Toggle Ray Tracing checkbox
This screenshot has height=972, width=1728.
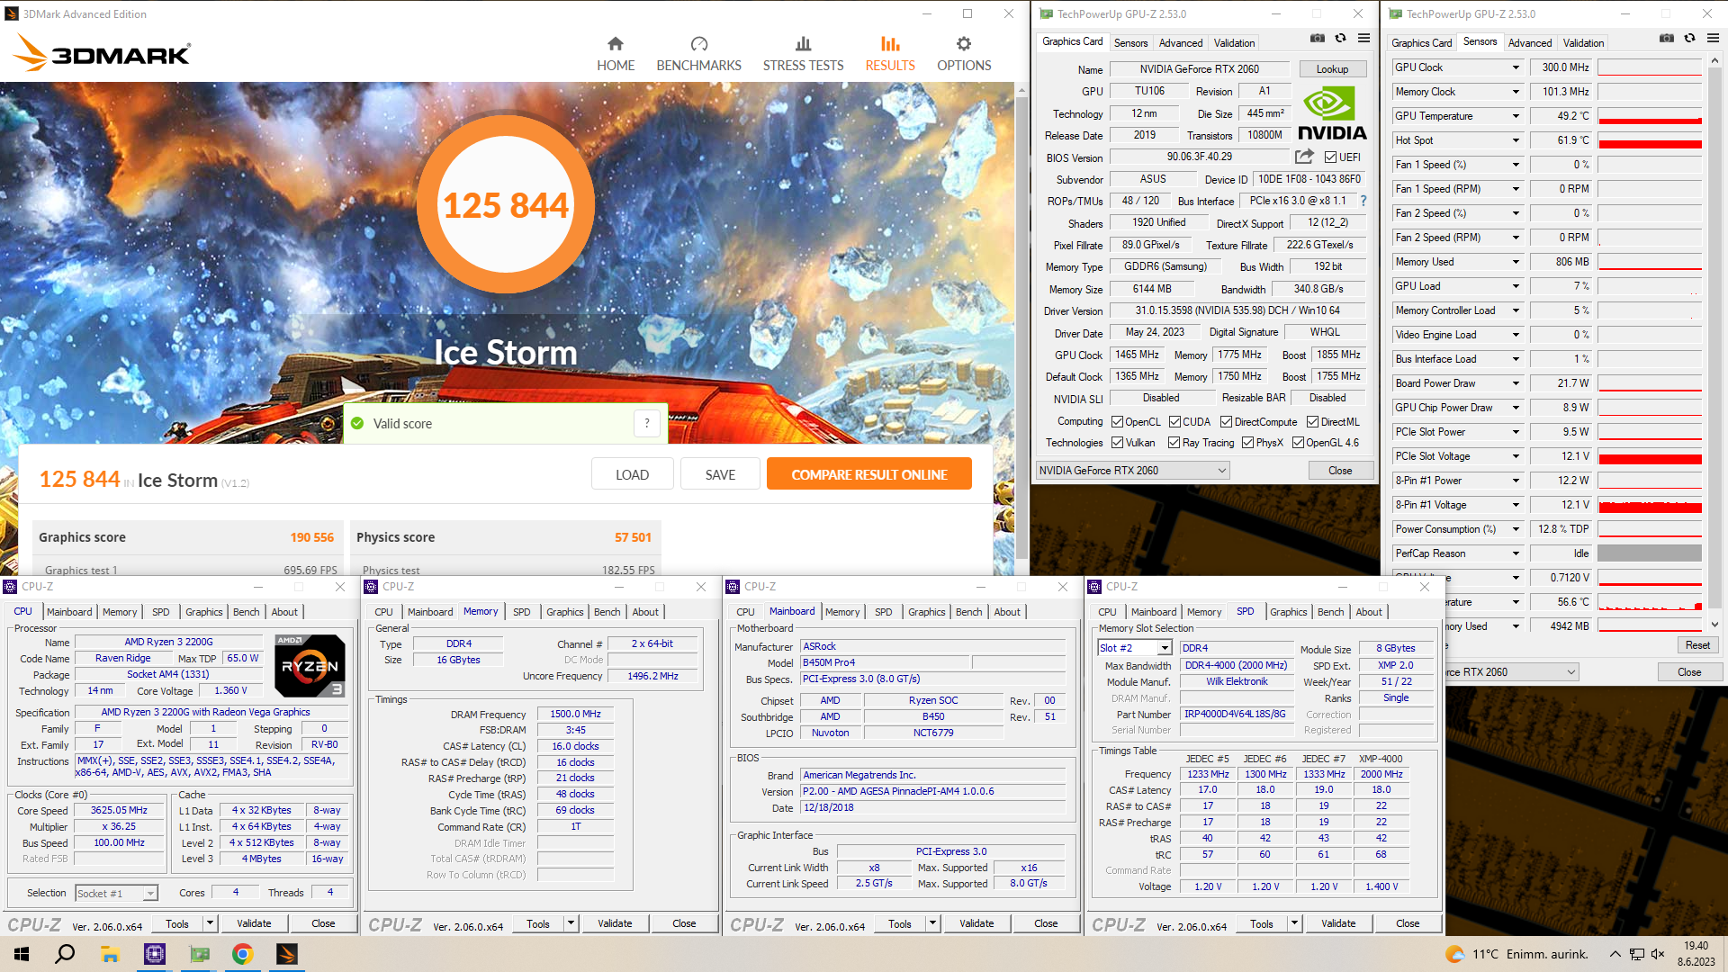pos(1174,443)
